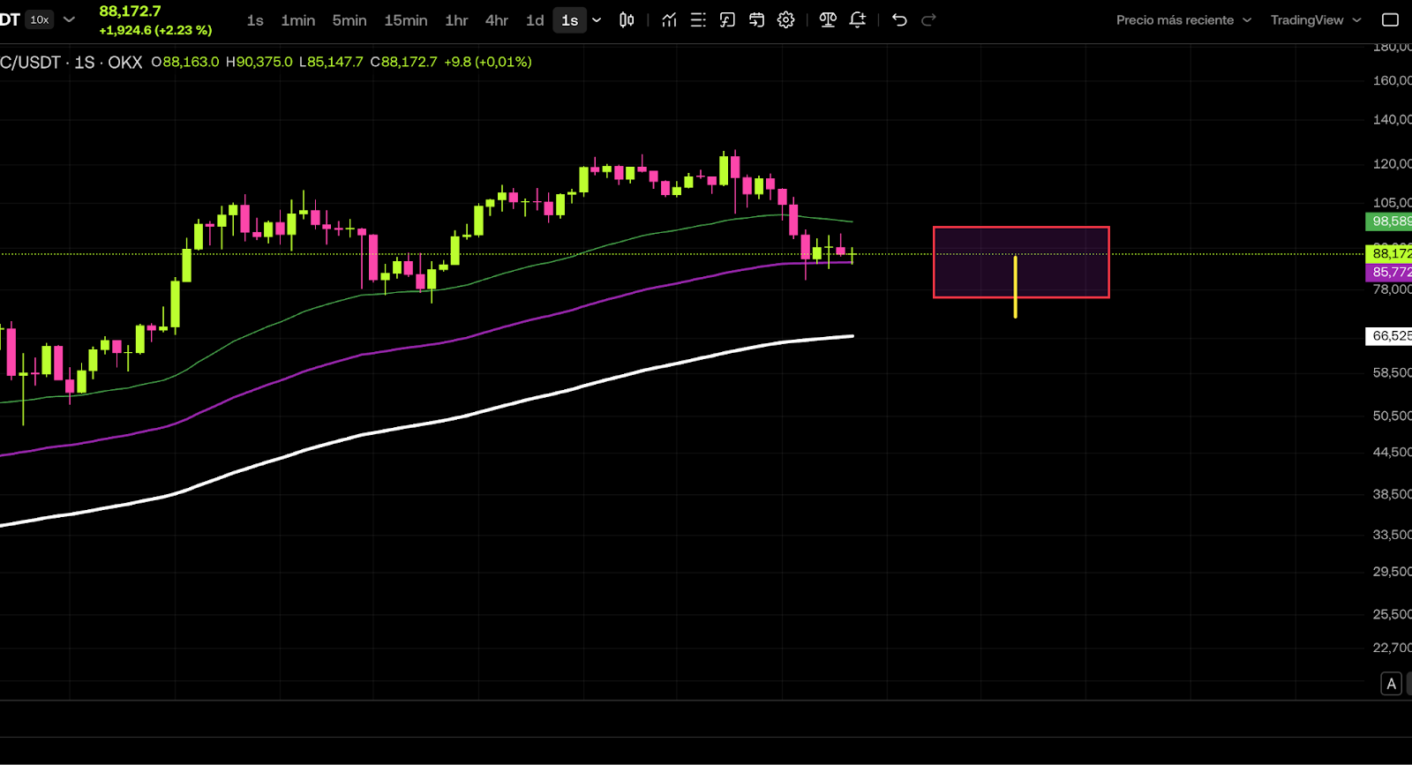Click the icon immediately left of the settings gear
The image size is (1412, 765).
coord(757,19)
